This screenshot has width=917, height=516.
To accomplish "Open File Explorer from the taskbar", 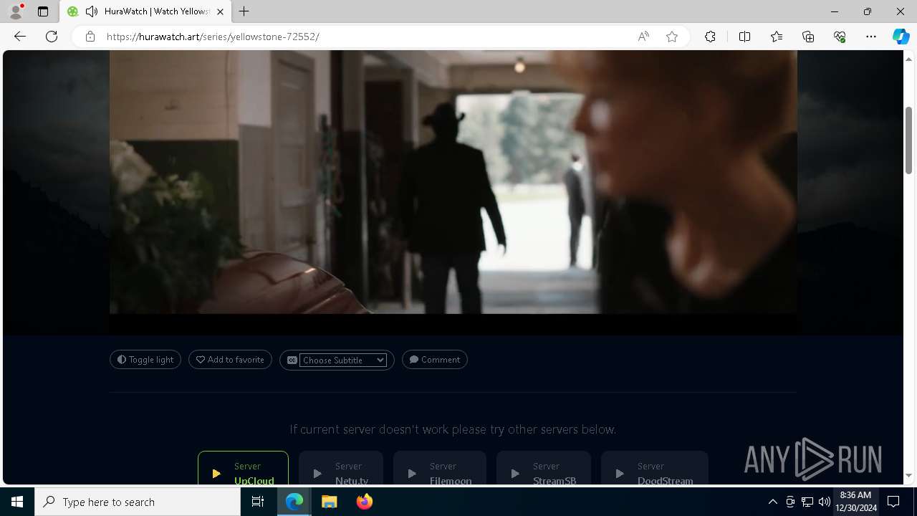I will 330,502.
